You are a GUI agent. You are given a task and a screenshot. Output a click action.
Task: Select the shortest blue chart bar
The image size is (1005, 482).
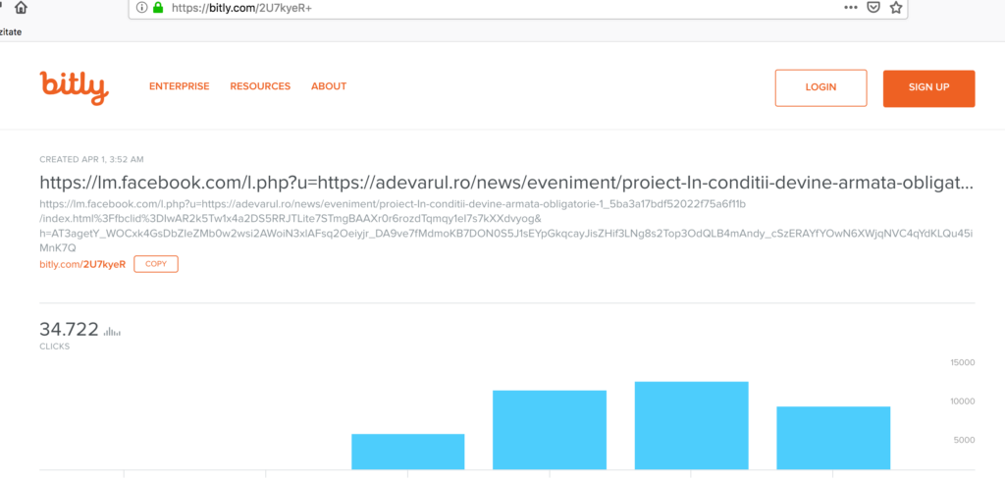(408, 452)
